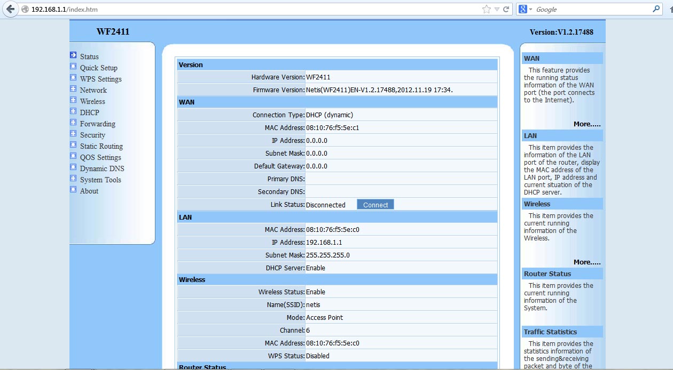The image size is (673, 370).
Task: Click the arrow icon beside Status
Action: point(73,55)
